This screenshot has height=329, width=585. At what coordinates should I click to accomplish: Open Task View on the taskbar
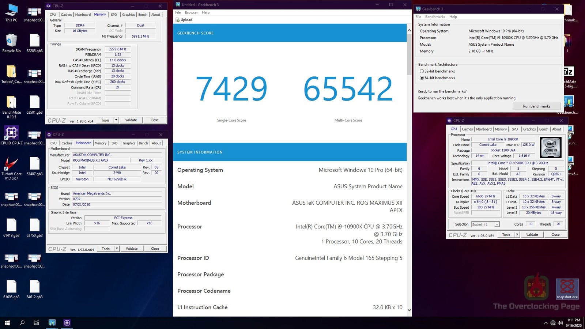[x=36, y=323]
